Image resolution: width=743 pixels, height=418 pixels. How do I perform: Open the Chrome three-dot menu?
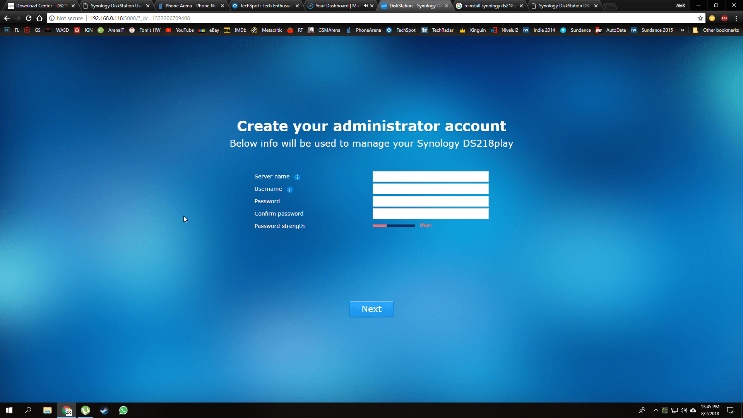[736, 18]
